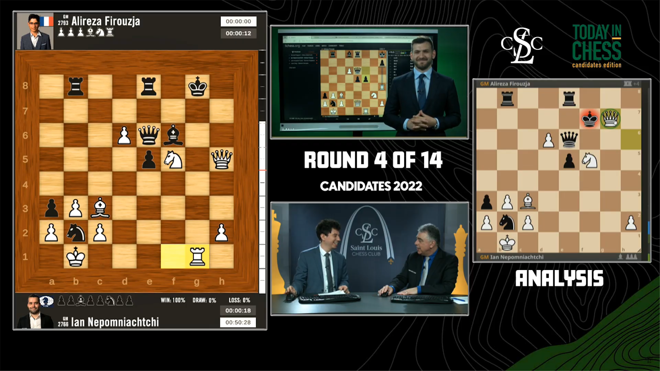The height and width of the screenshot is (371, 660).
Task: Select the white pawn on d6, analysis board
Action: click(549, 140)
